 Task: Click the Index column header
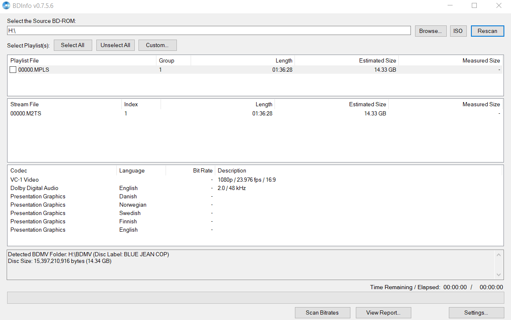pyautogui.click(x=141, y=104)
